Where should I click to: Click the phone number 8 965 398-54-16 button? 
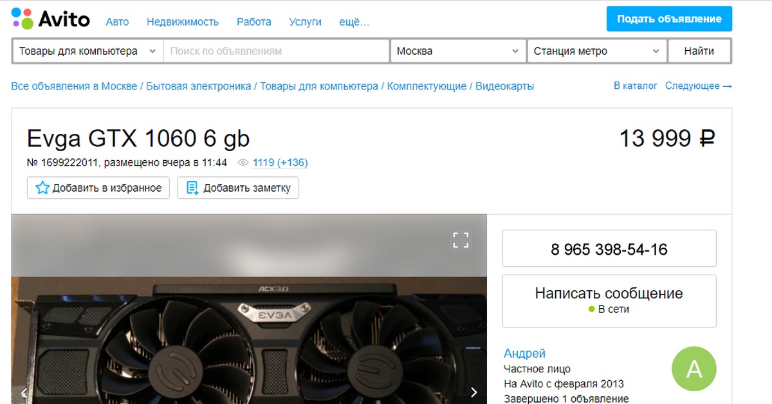pos(609,249)
